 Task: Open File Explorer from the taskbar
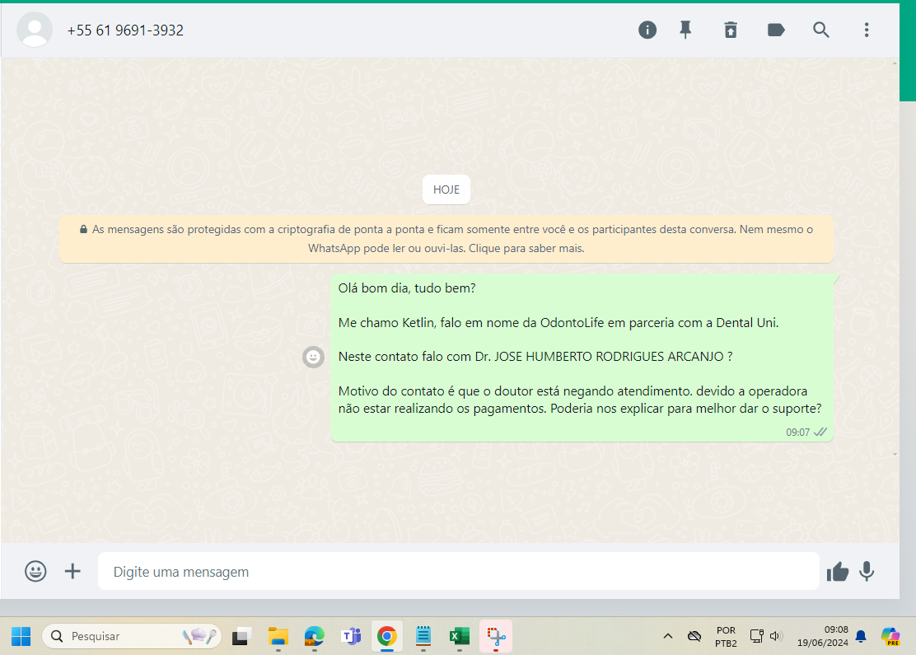[x=278, y=636]
